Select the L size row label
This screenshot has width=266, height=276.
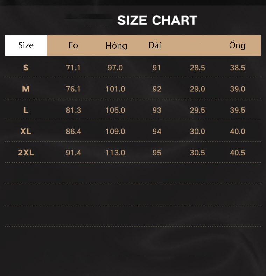[x=26, y=110]
